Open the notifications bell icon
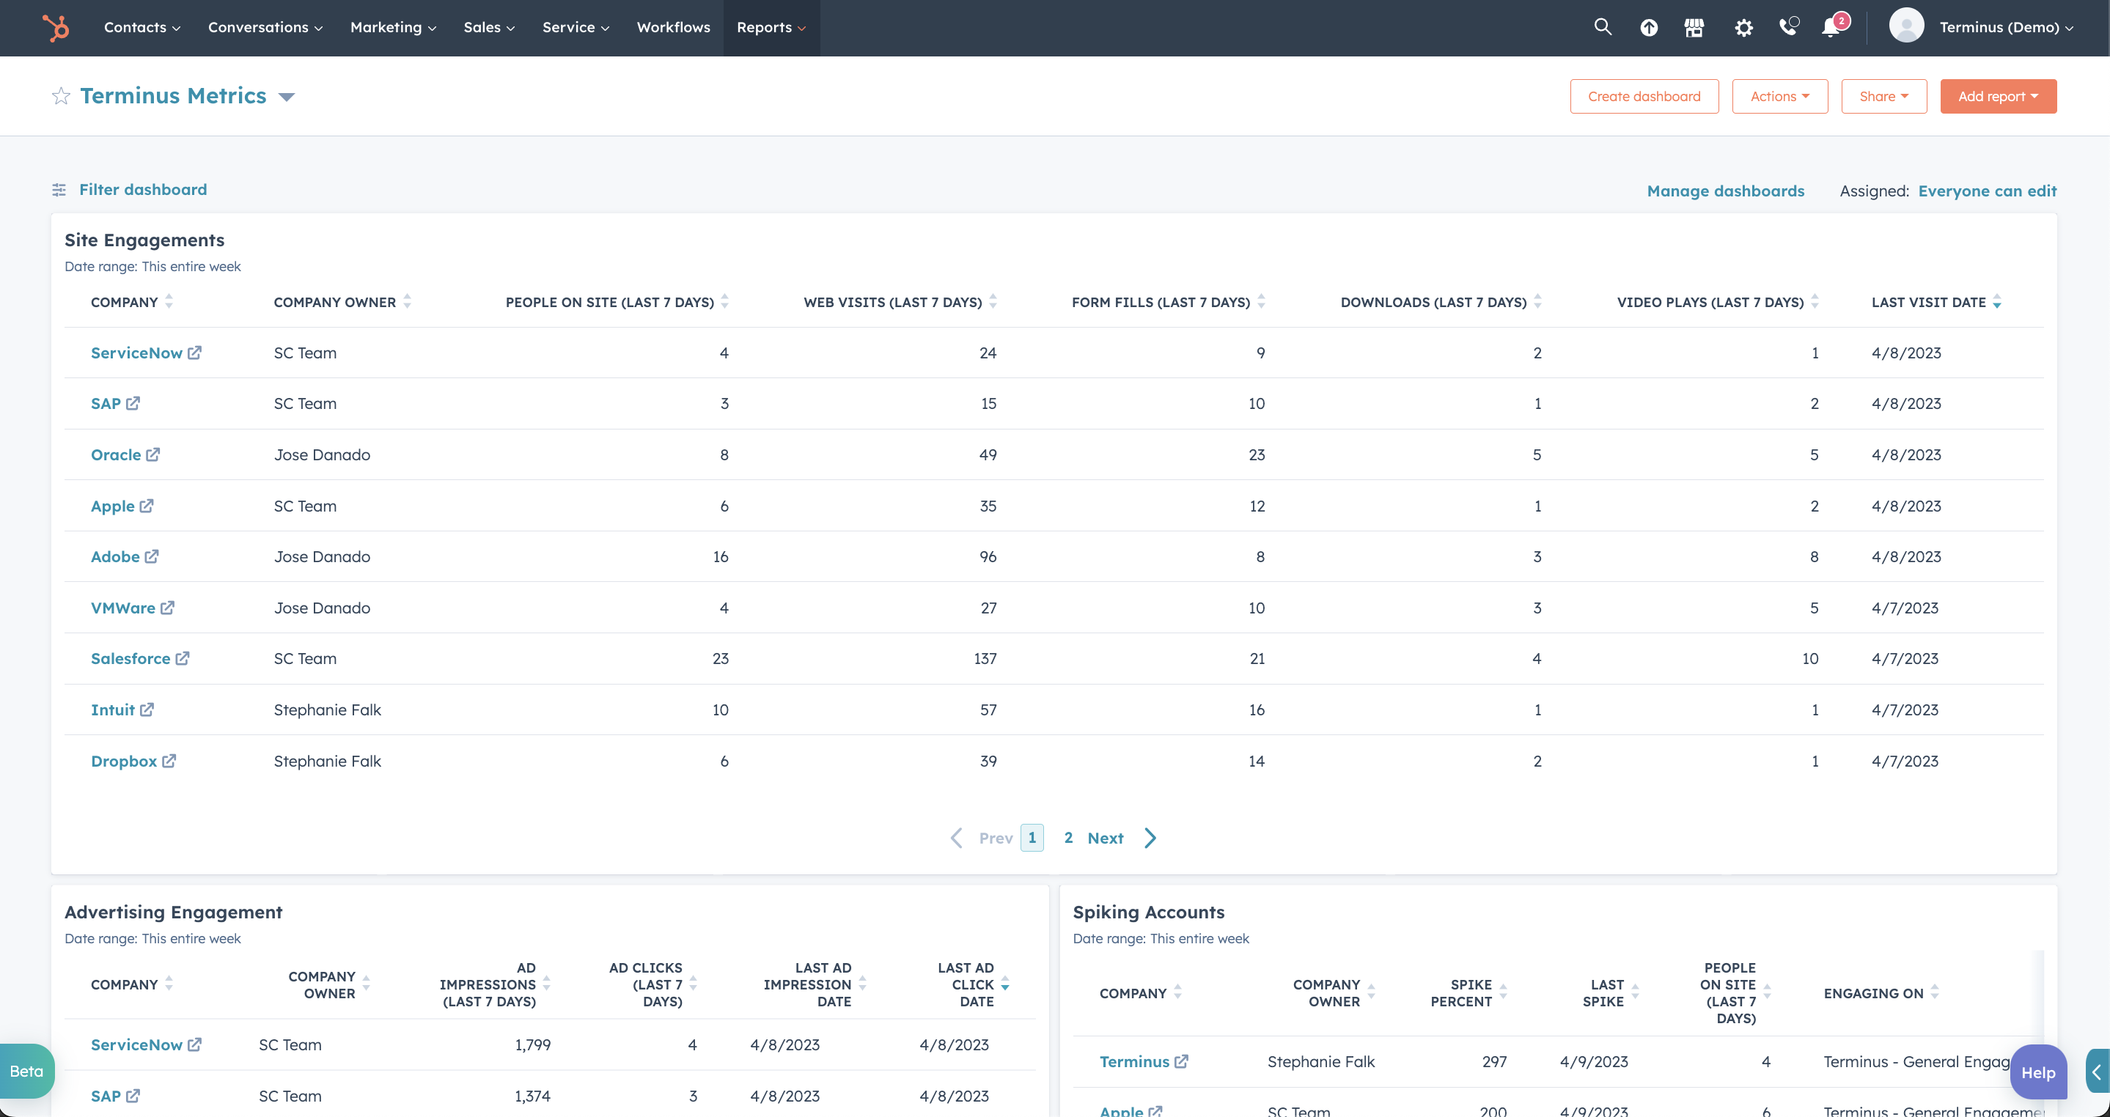Screen dimensions: 2110x1117 click(1831, 27)
